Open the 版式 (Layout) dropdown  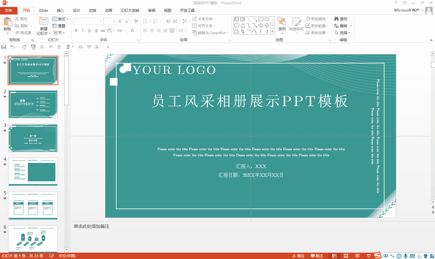pos(61,19)
